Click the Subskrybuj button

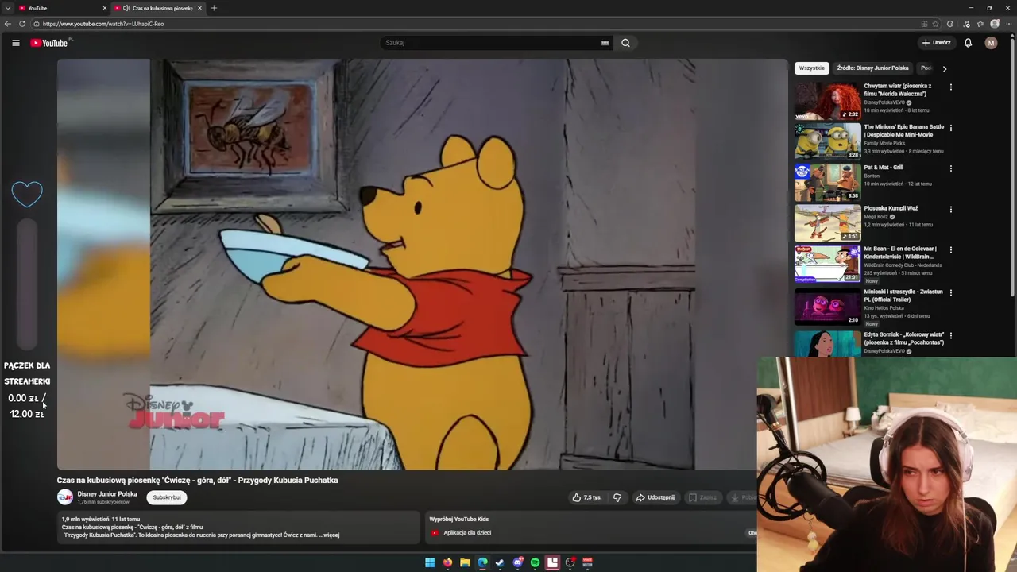click(167, 497)
